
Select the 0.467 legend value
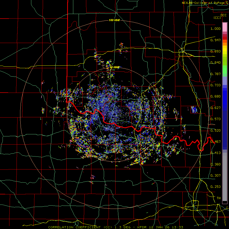coord(216,142)
